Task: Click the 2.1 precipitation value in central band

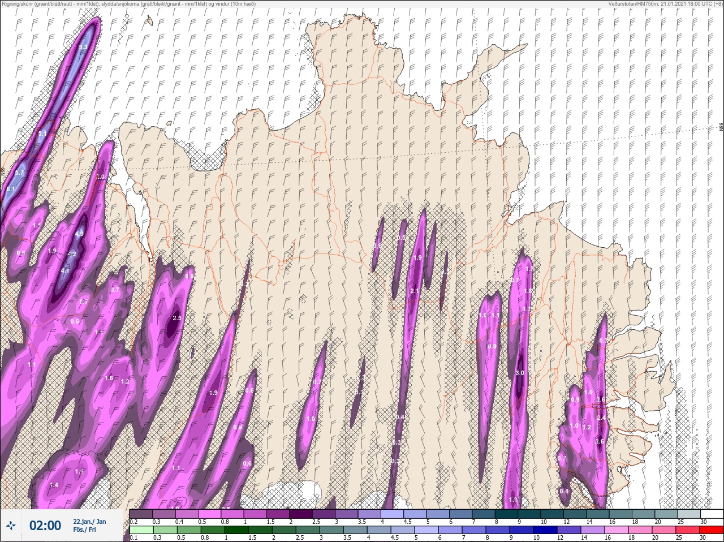Action: pyautogui.click(x=415, y=291)
